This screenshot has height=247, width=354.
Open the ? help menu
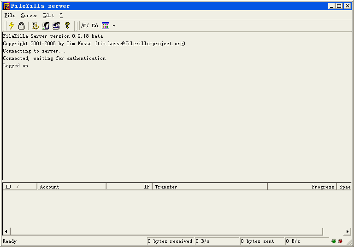61,15
